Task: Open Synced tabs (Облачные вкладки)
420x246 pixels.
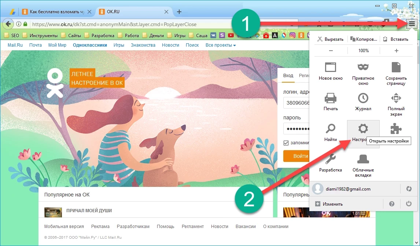Action: click(363, 160)
